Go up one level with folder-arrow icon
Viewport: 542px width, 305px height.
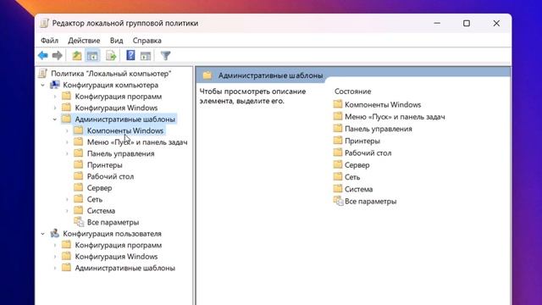point(77,55)
